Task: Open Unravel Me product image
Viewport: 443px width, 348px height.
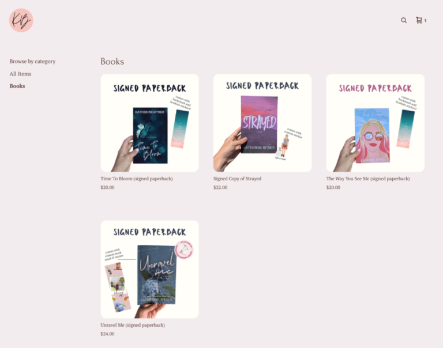Action: point(150,269)
